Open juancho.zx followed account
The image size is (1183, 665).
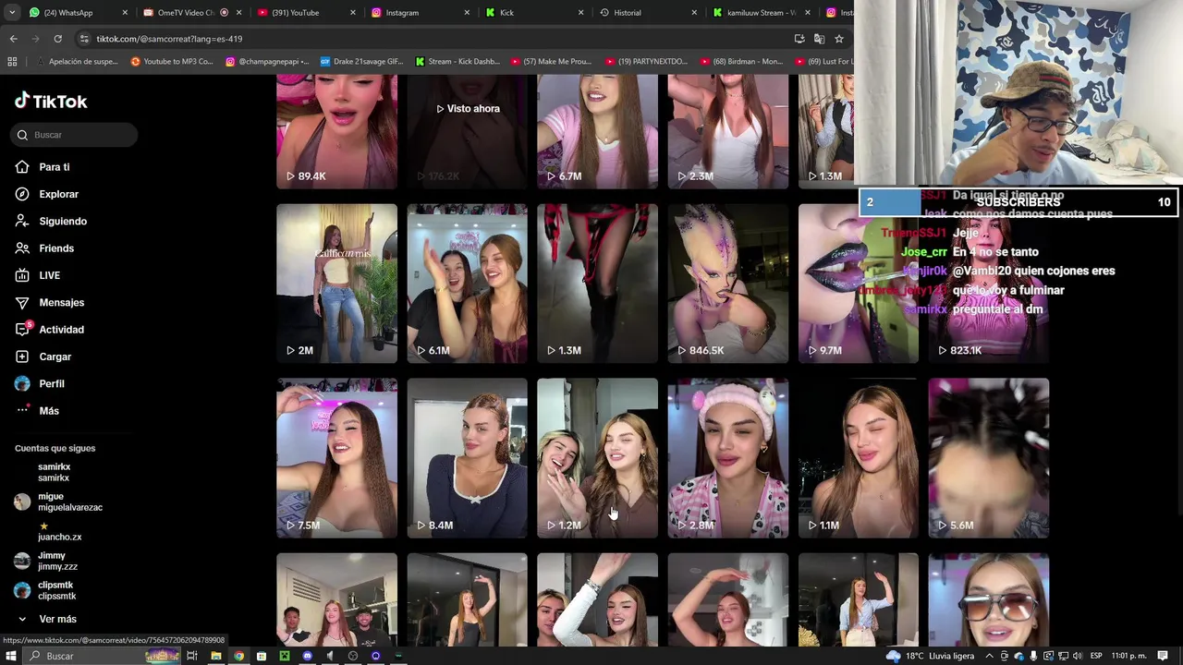59,532
